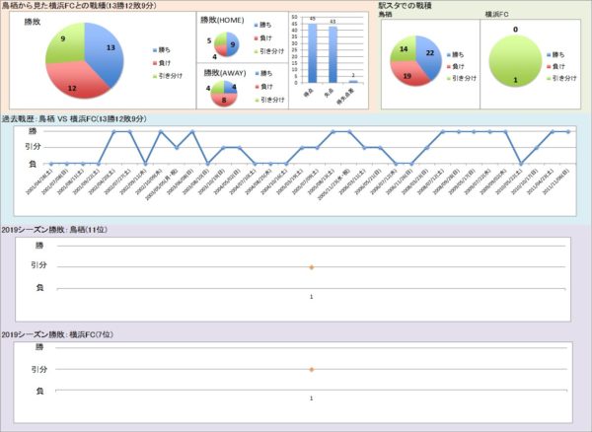Click 勝ち legend entry in AWAY chart
The image size is (592, 432).
click(x=263, y=73)
